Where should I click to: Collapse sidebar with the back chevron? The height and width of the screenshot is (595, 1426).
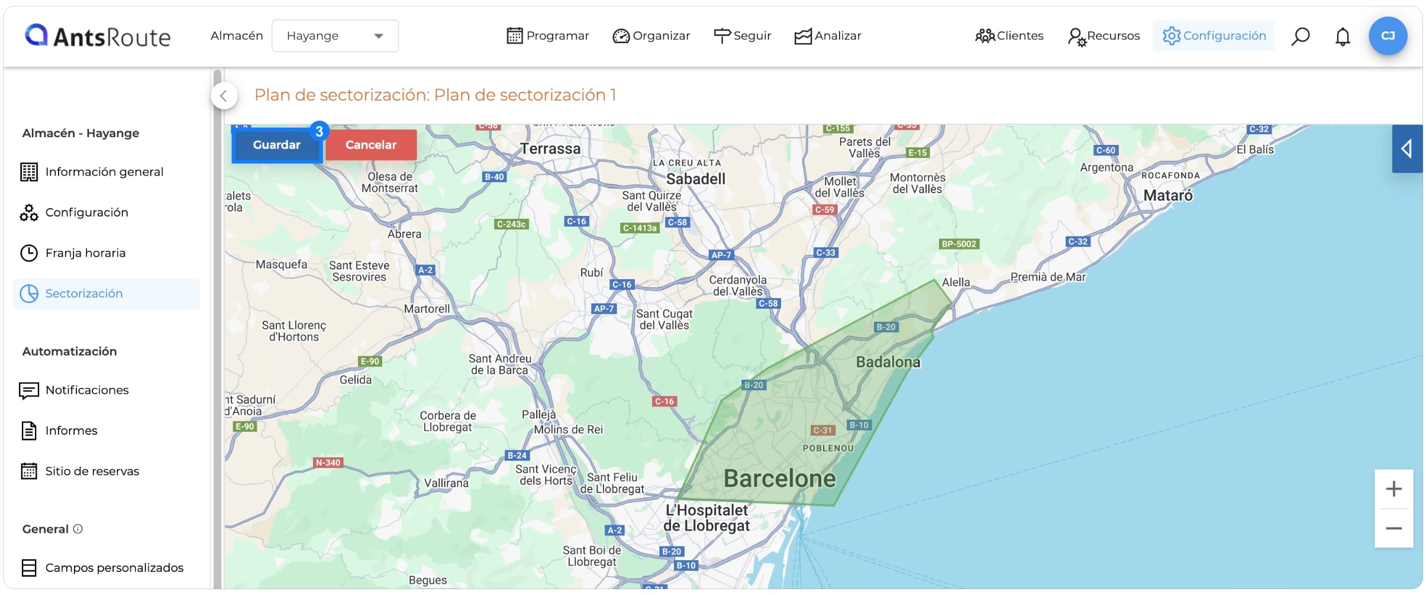pyautogui.click(x=224, y=96)
